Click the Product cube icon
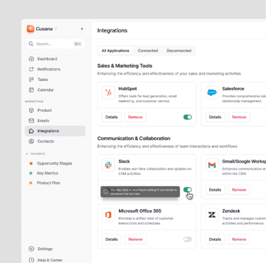This screenshot has width=266, height=263. pyautogui.click(x=32, y=110)
